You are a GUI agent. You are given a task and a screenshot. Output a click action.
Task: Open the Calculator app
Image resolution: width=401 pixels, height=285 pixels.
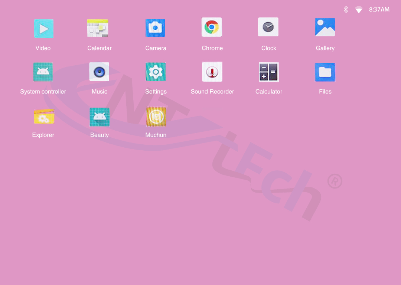pyautogui.click(x=268, y=72)
